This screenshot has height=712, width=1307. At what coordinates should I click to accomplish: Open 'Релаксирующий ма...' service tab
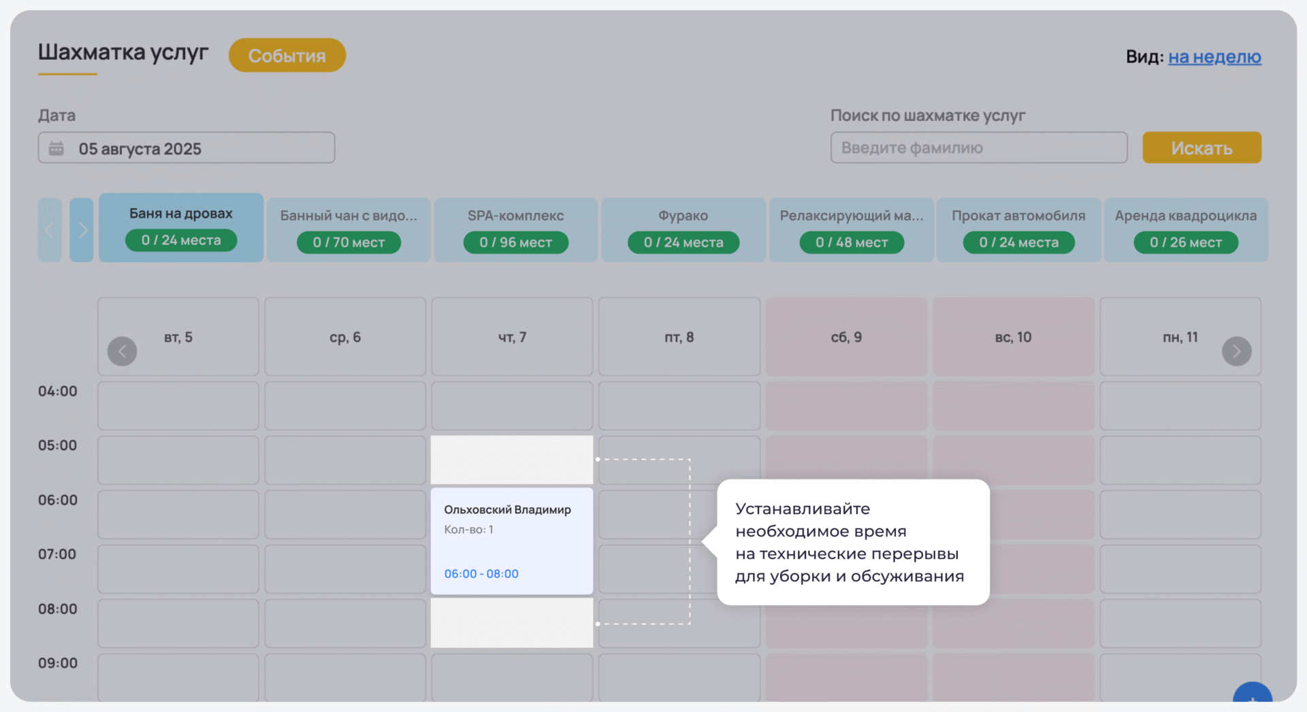click(851, 229)
